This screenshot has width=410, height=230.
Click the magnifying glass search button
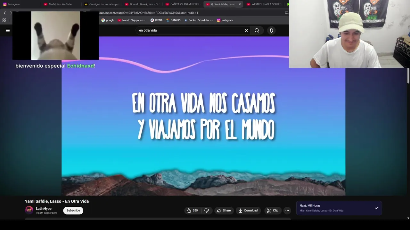pyautogui.click(x=257, y=30)
